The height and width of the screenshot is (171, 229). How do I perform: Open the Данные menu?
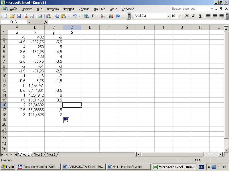coord(99,9)
